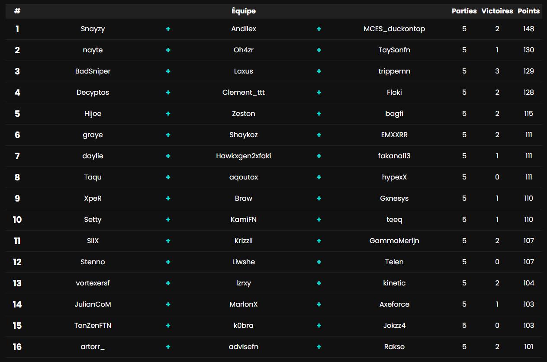The width and height of the screenshot is (547, 362).
Task: Click the plus icon beside Oh4zr
Action: (319, 50)
